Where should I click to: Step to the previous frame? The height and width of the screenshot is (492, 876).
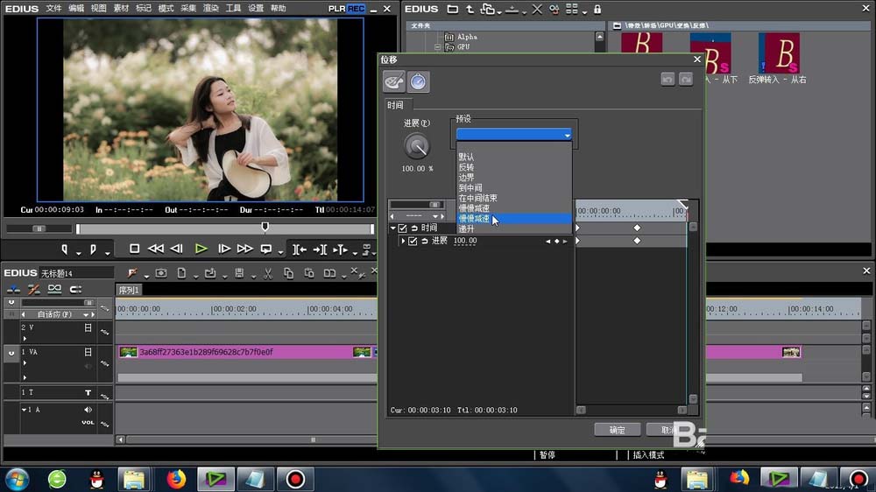tap(177, 250)
